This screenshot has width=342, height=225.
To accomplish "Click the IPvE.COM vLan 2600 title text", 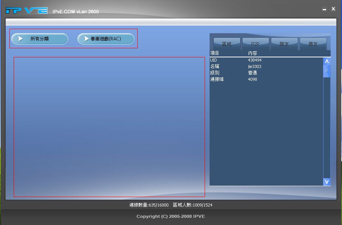I will [76, 12].
